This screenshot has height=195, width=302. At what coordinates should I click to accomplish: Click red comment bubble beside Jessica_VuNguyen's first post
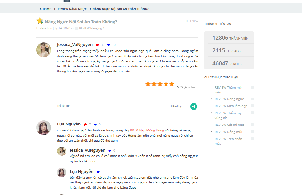pyautogui.click(x=97, y=45)
